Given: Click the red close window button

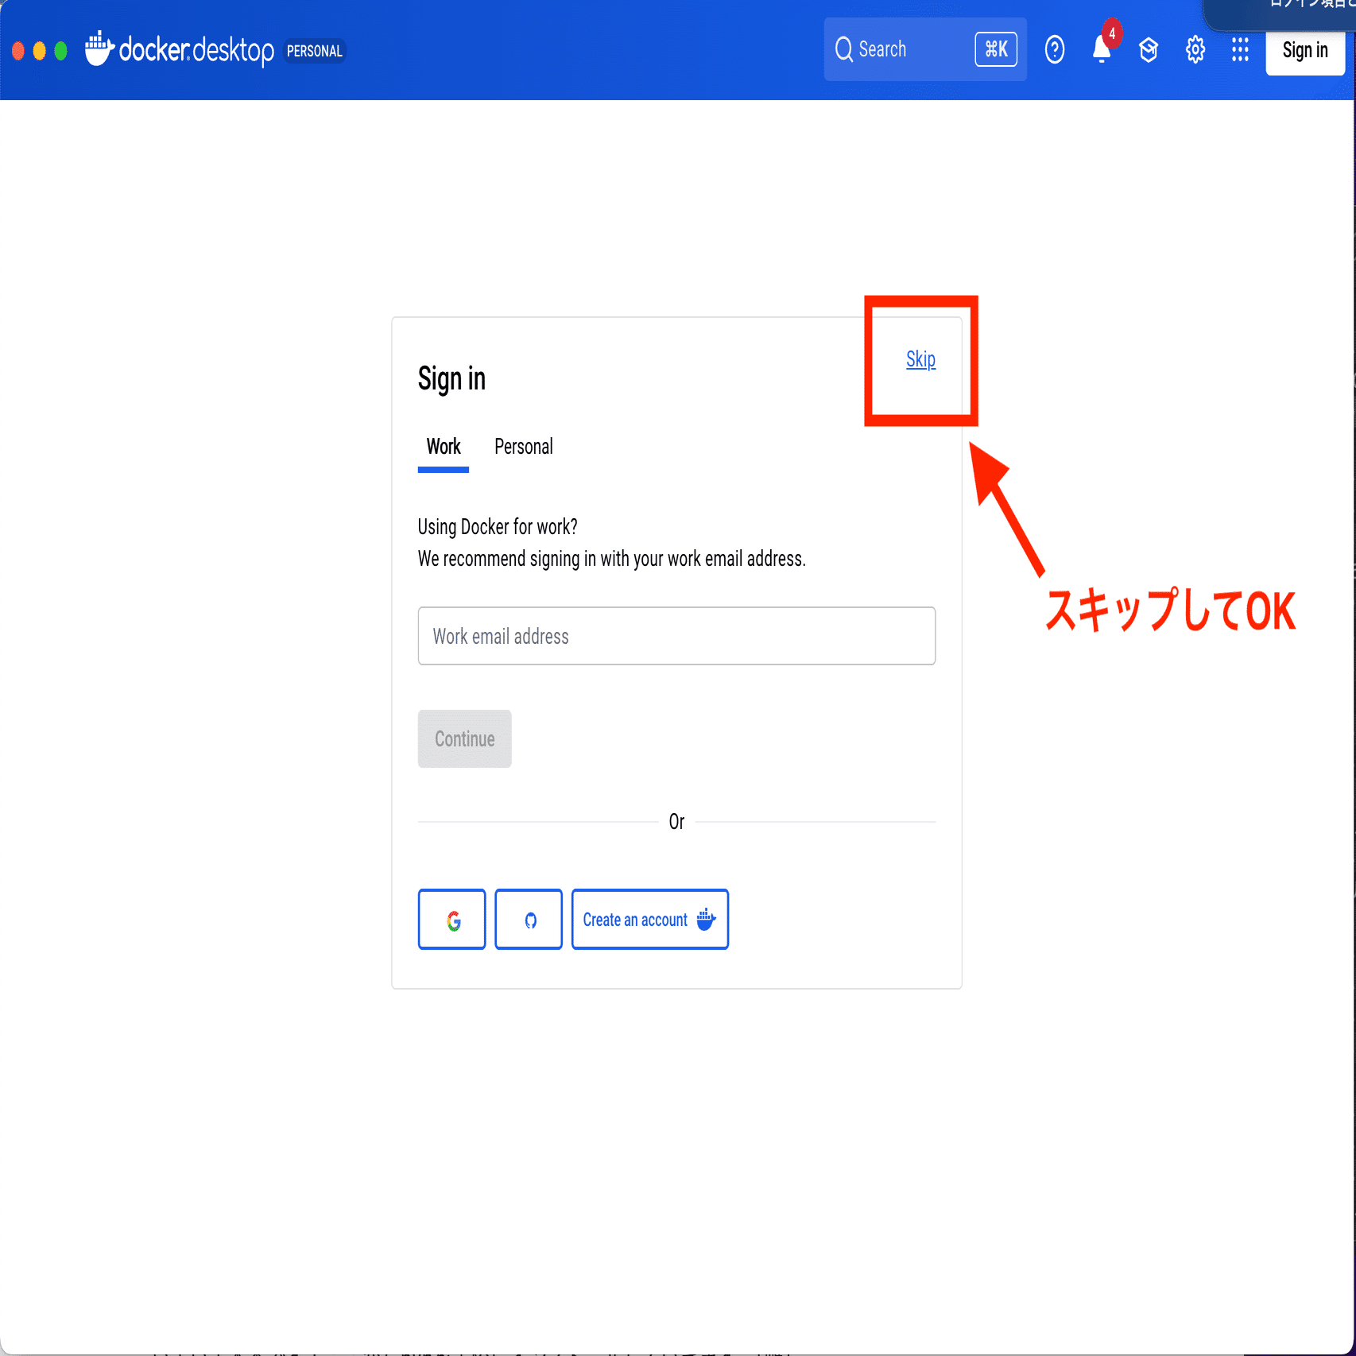Looking at the screenshot, I should pyautogui.click(x=18, y=51).
